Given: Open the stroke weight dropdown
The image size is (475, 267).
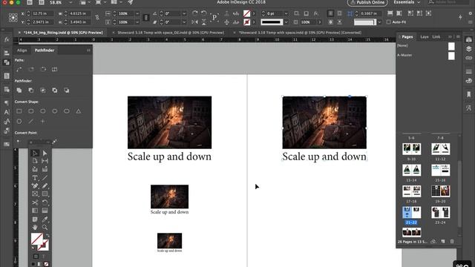Looking at the screenshot, I should tap(286, 13).
